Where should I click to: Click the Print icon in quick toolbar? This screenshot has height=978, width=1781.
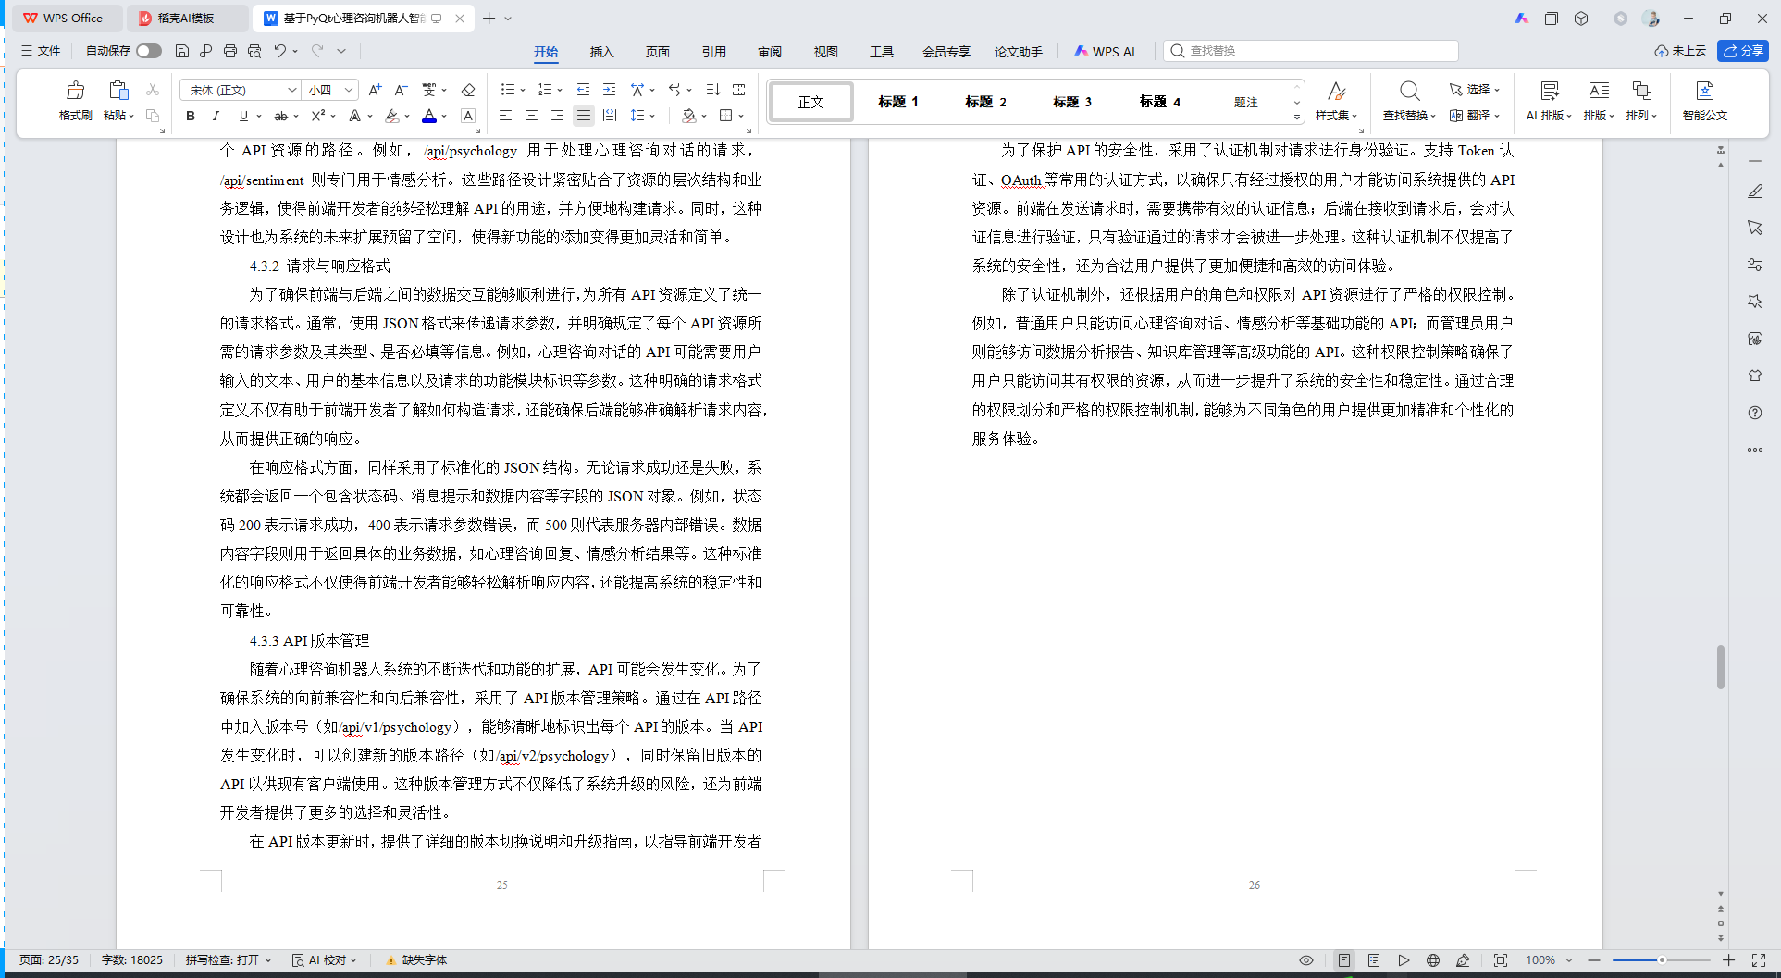[x=230, y=51]
